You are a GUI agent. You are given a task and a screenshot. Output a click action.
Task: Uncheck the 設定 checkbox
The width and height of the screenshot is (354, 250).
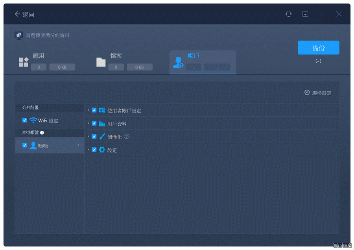[94, 150]
